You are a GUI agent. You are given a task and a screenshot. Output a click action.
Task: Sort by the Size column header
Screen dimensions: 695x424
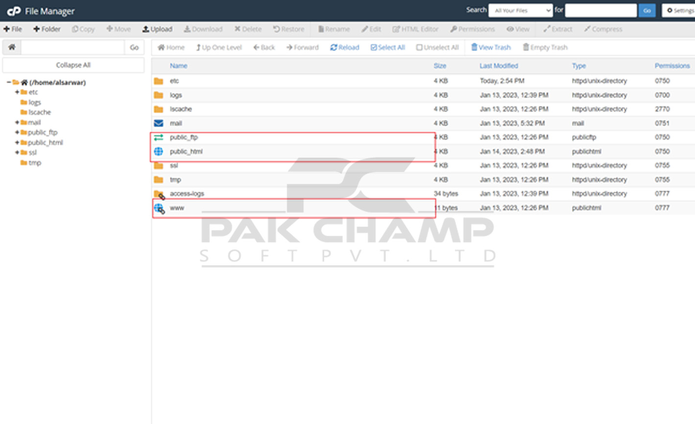pos(440,66)
